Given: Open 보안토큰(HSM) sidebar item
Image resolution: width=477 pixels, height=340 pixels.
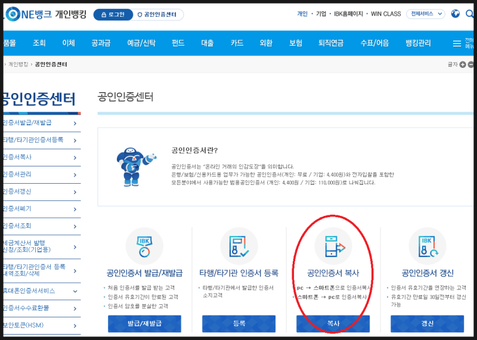Looking at the screenshot, I should coord(41,326).
